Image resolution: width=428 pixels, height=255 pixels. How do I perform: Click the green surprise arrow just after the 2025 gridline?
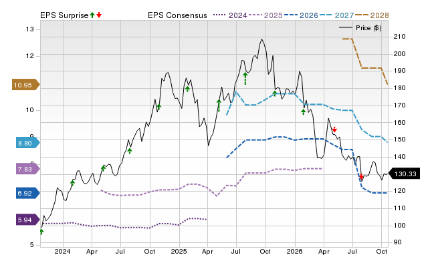pyautogui.click(x=187, y=89)
